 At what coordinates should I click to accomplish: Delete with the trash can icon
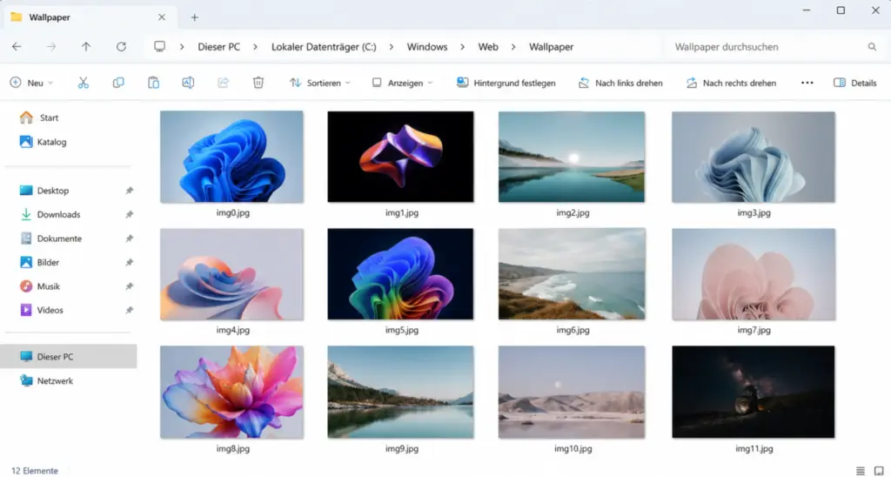258,83
